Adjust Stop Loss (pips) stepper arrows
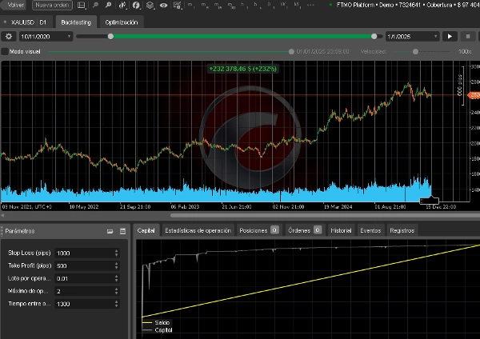Image resolution: width=480 pixels, height=339 pixels. point(117,253)
